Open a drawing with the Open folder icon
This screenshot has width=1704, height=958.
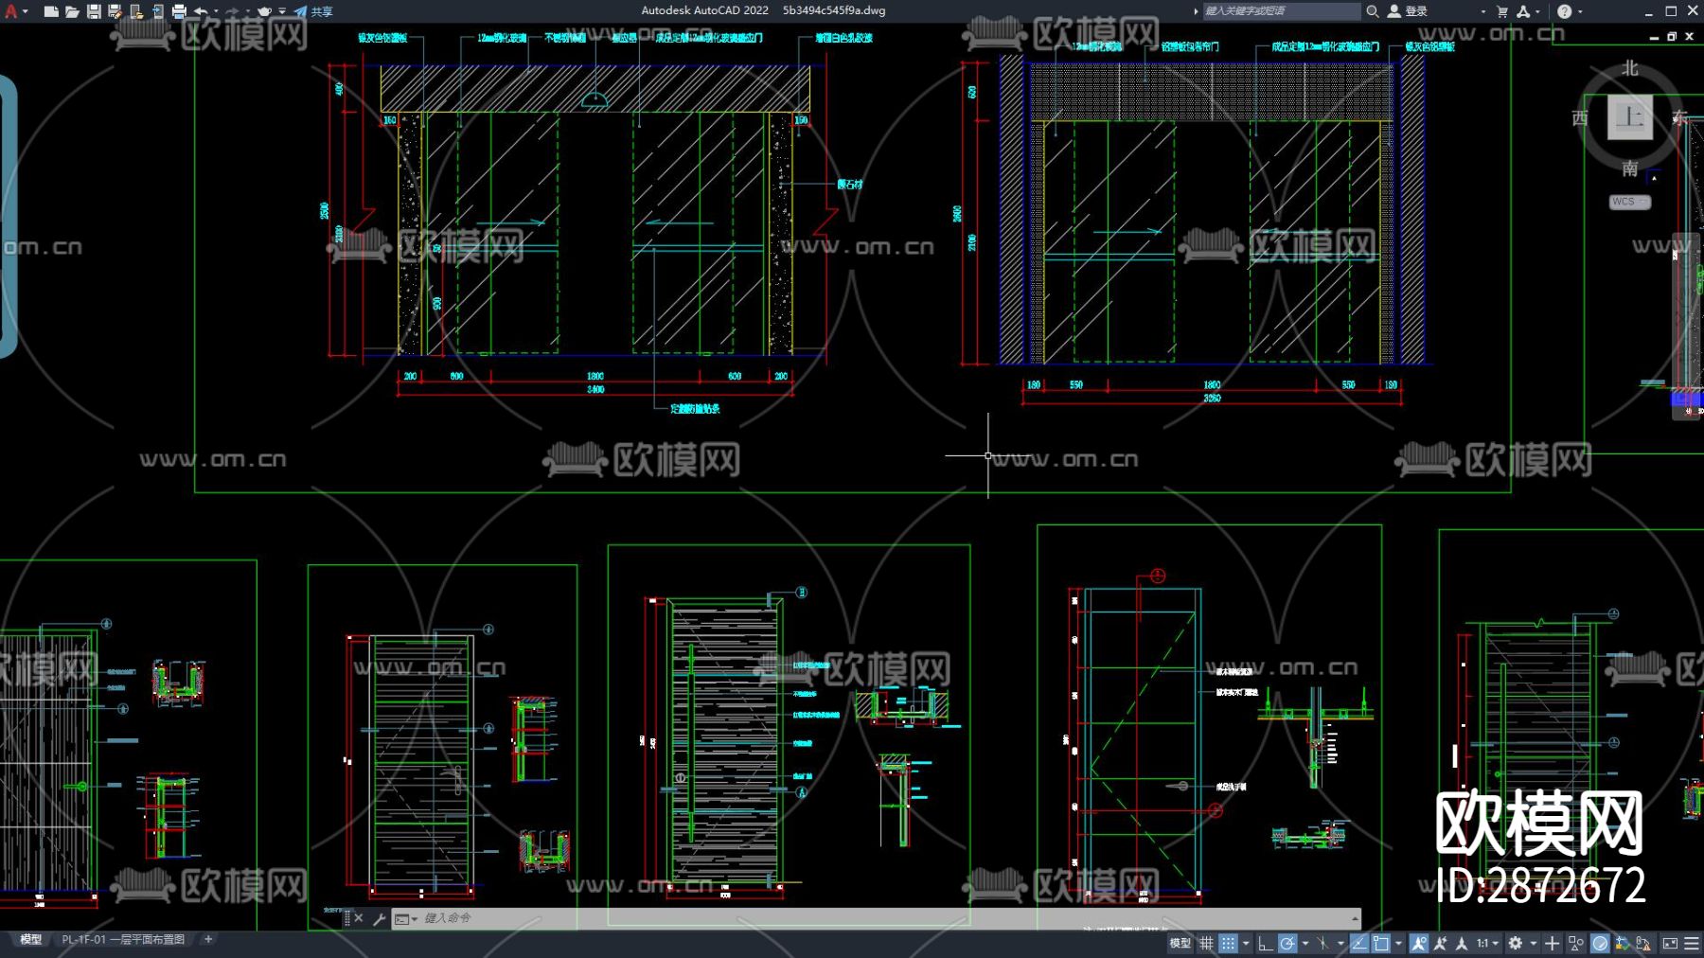click(x=72, y=11)
